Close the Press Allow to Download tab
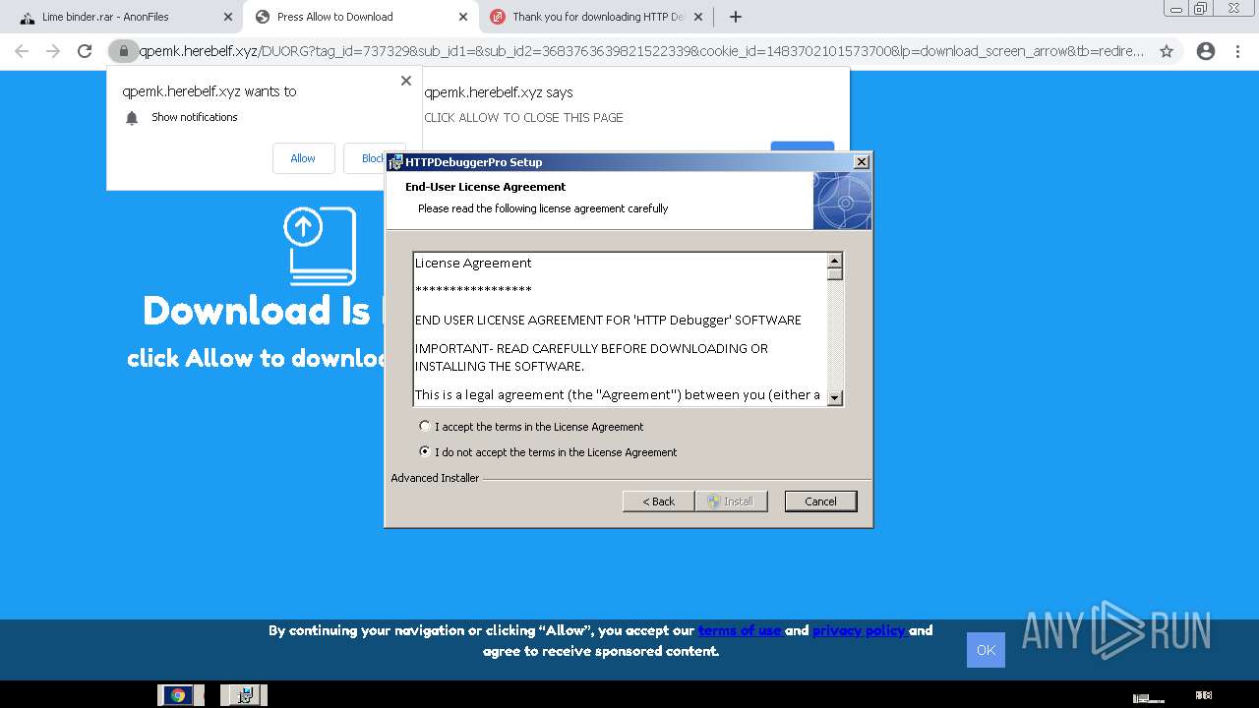This screenshot has width=1259, height=708. 463,17
